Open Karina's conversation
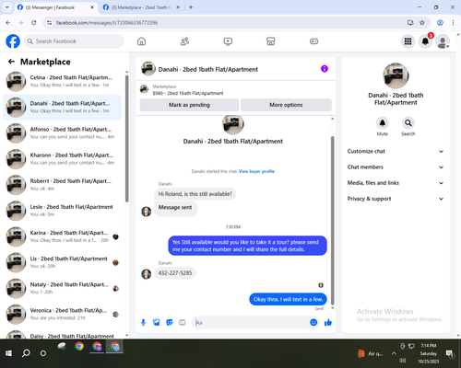Image resolution: width=461 pixels, height=368 pixels. pos(62,236)
